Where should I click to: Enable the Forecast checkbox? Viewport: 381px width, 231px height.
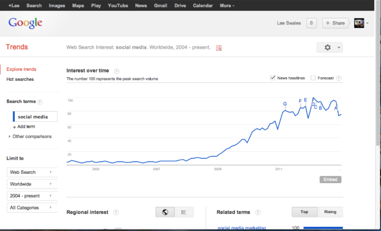click(x=313, y=78)
